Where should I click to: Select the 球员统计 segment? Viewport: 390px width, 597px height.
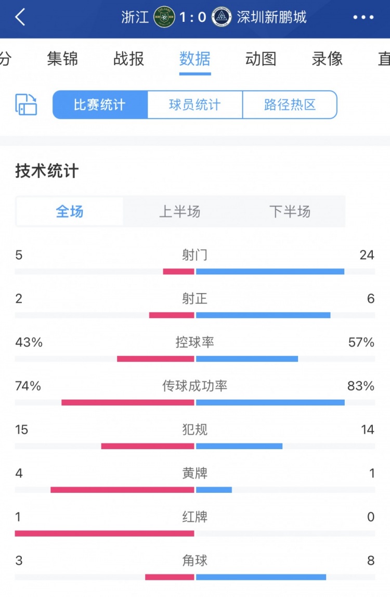point(195,105)
